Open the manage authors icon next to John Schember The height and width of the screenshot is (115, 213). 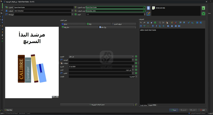pos(7,11)
